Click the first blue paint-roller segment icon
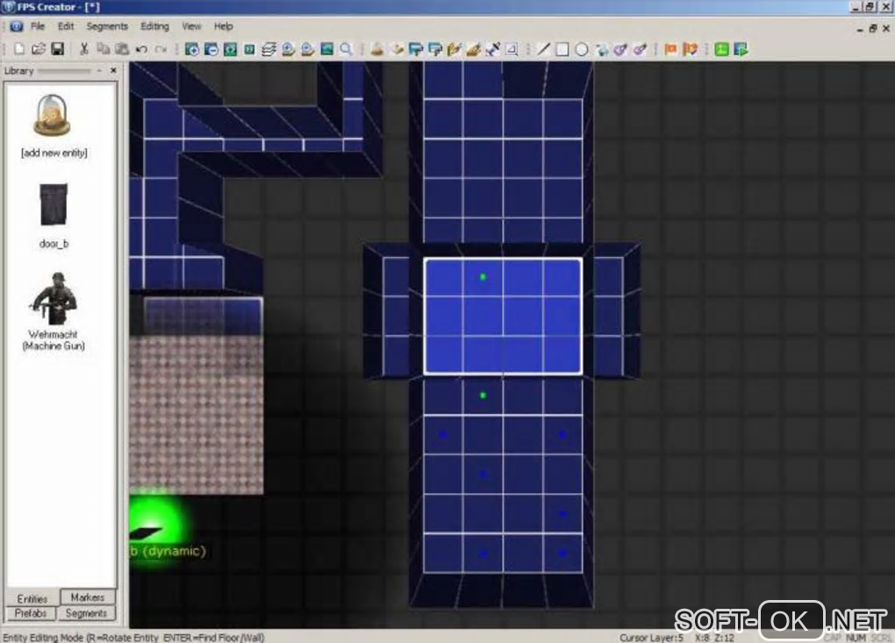The height and width of the screenshot is (643, 895). point(416,50)
